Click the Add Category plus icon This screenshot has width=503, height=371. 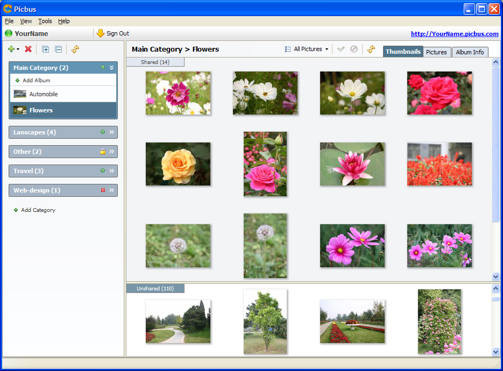pyautogui.click(x=16, y=210)
